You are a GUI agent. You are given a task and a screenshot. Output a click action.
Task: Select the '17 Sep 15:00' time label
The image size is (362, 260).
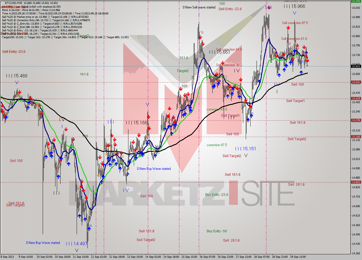pos(244,257)
